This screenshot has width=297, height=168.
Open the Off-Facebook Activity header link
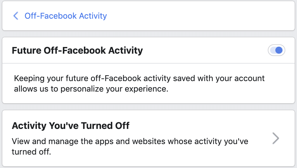65,16
